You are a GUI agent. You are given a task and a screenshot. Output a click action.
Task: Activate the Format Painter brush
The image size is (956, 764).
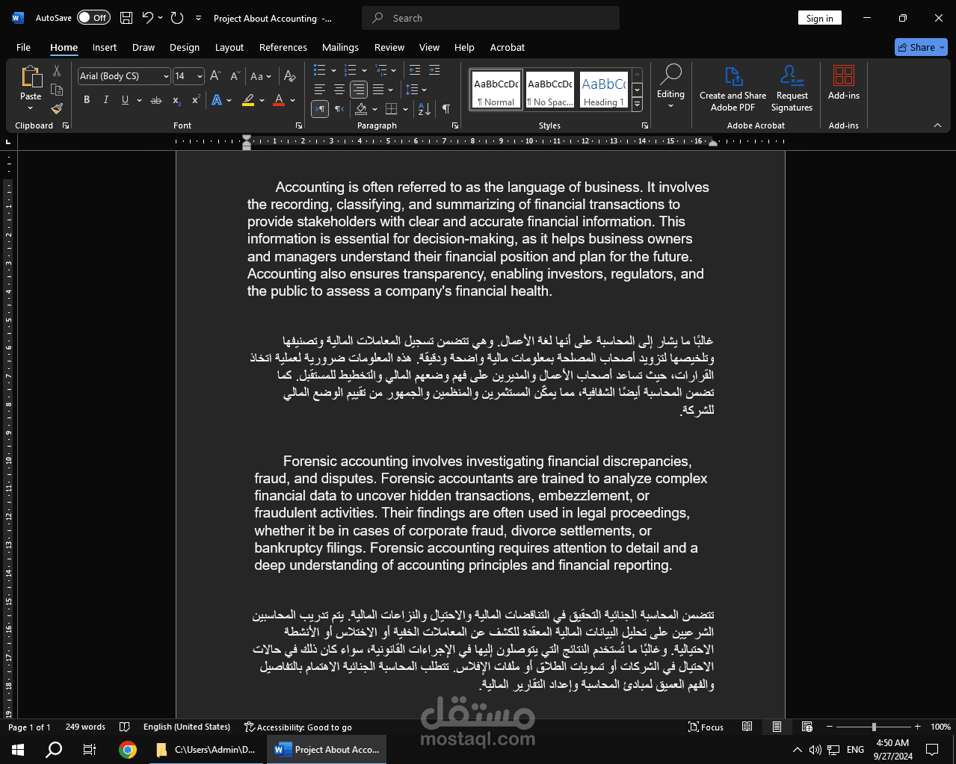pyautogui.click(x=57, y=109)
